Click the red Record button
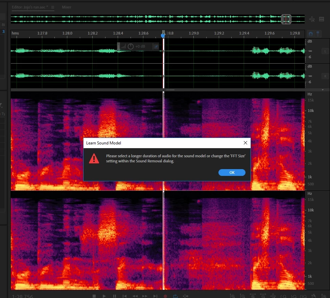This screenshot has height=298, width=330. [x=165, y=296]
